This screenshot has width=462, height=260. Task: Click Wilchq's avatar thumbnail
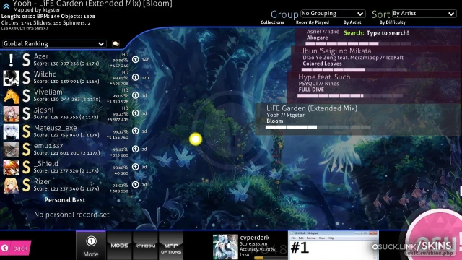pyautogui.click(x=11, y=78)
